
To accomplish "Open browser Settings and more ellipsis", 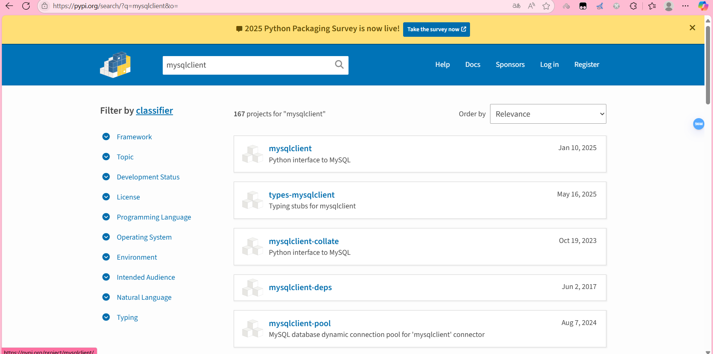I will pyautogui.click(x=686, y=6).
